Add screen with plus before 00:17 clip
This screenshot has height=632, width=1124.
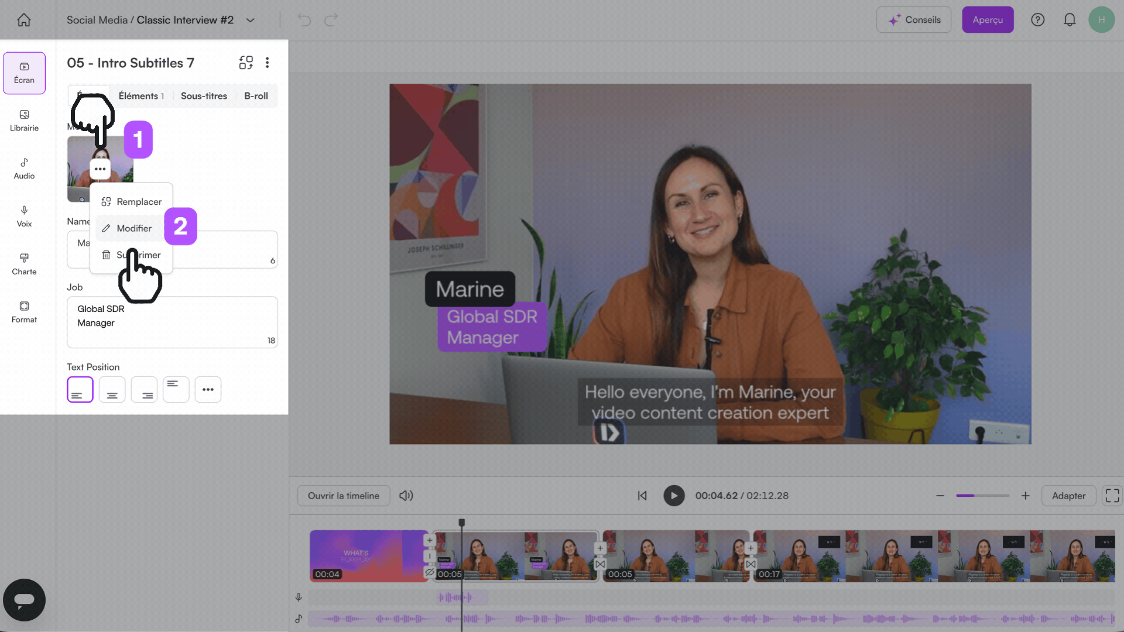point(751,548)
